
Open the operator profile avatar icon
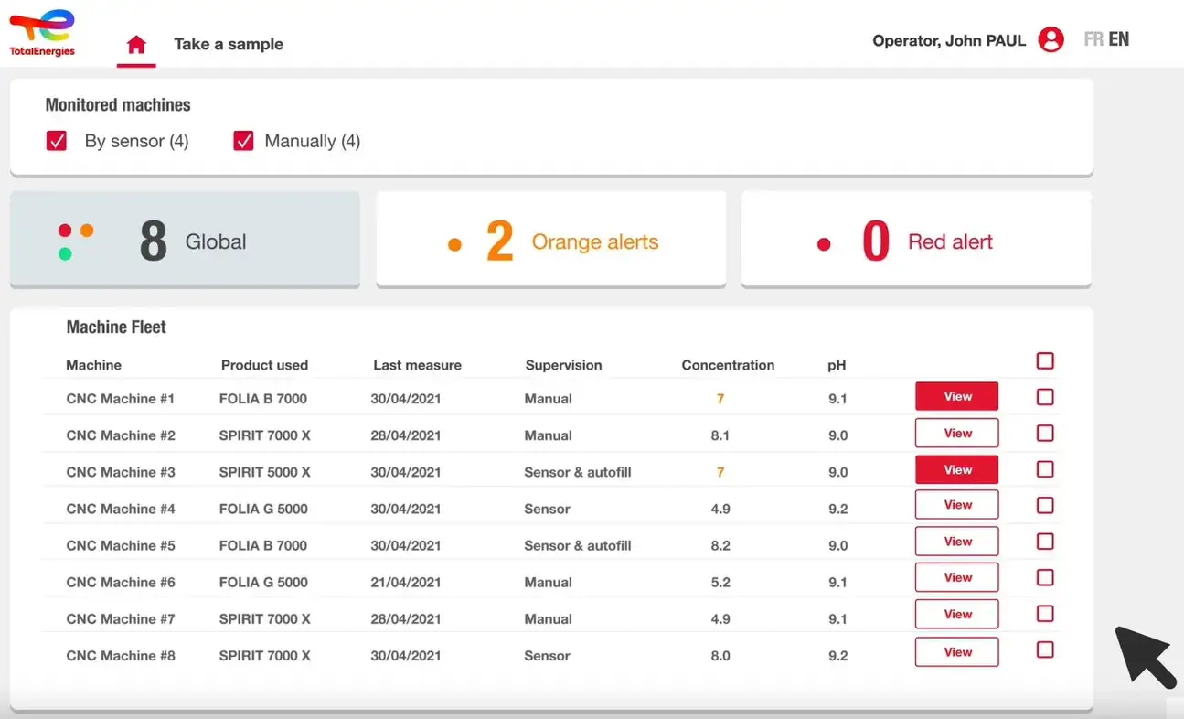pyautogui.click(x=1051, y=39)
